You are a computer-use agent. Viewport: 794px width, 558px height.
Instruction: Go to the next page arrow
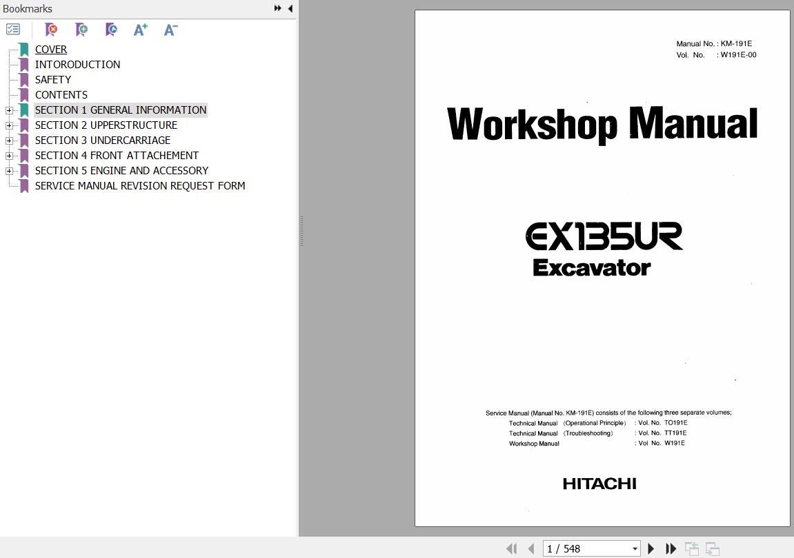coord(651,548)
